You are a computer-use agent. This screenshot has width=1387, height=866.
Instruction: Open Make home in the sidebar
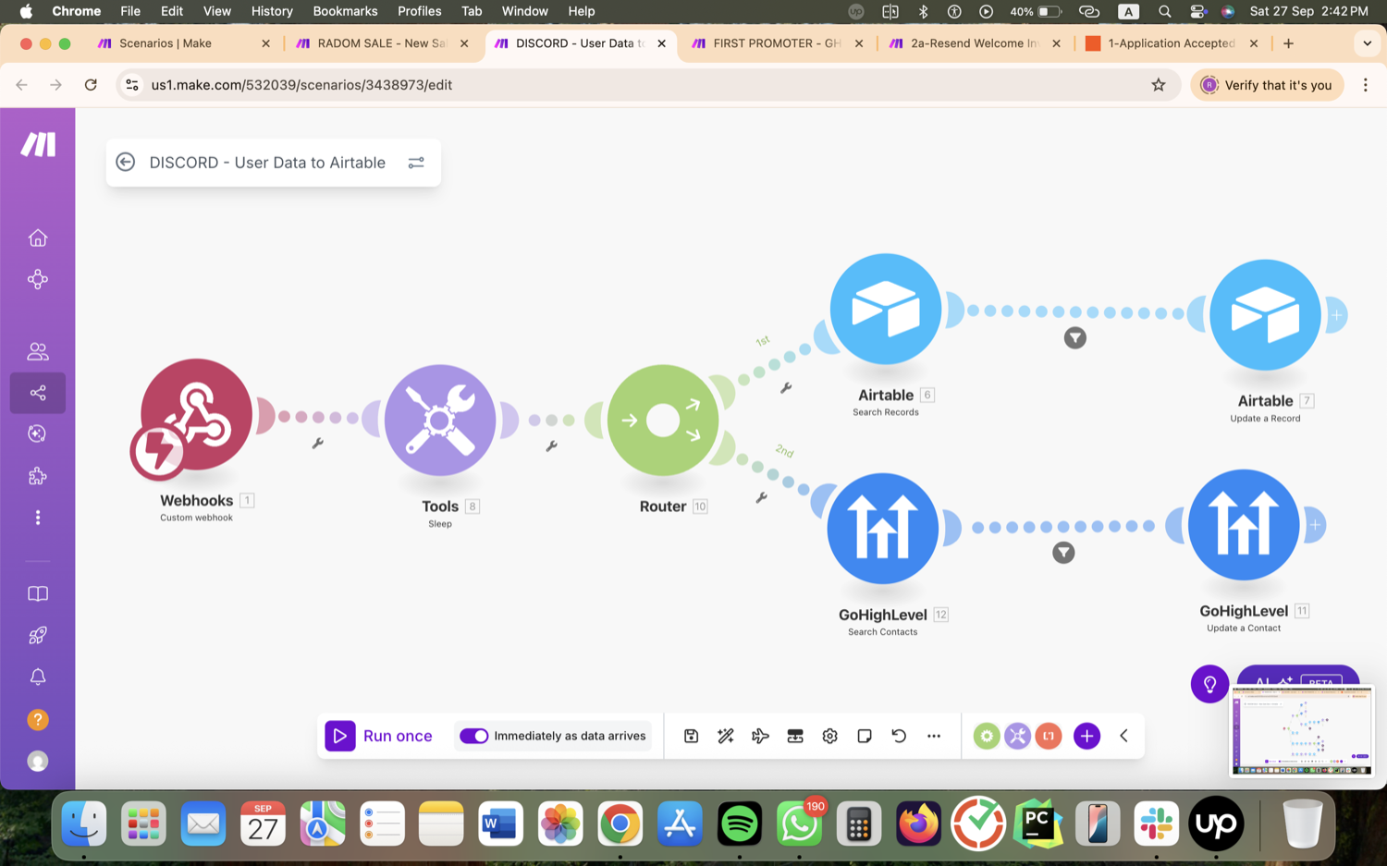(x=38, y=238)
